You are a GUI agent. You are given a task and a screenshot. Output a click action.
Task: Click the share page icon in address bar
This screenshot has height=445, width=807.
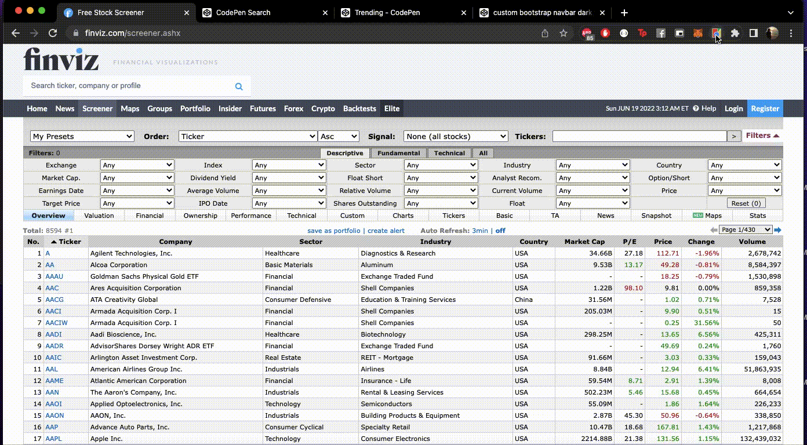coord(545,33)
